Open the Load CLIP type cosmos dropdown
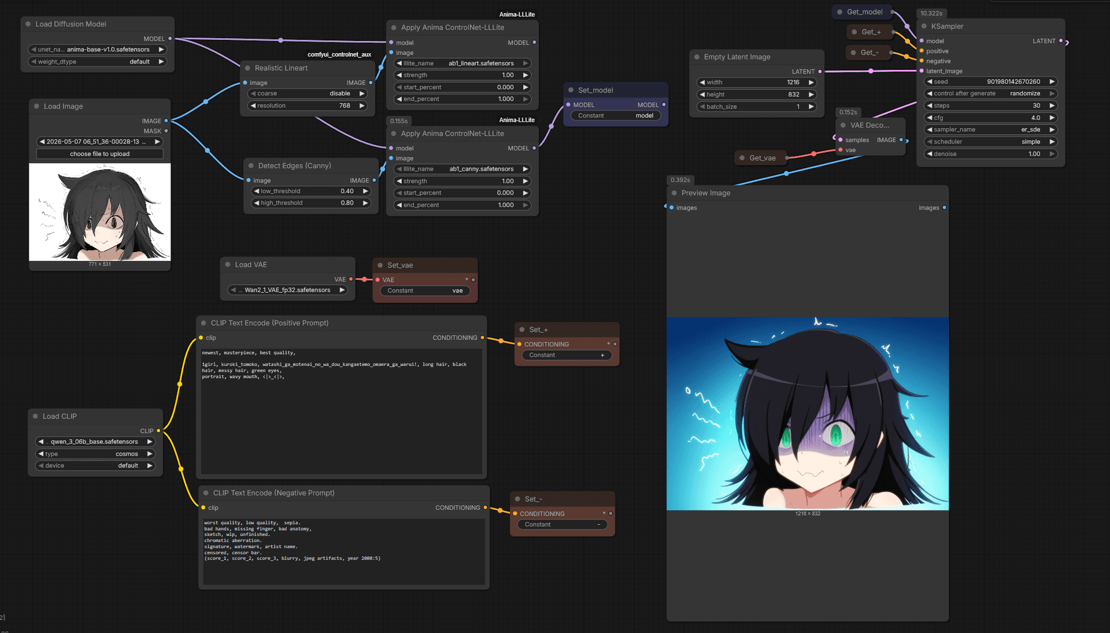This screenshot has width=1110, height=633. 95,454
